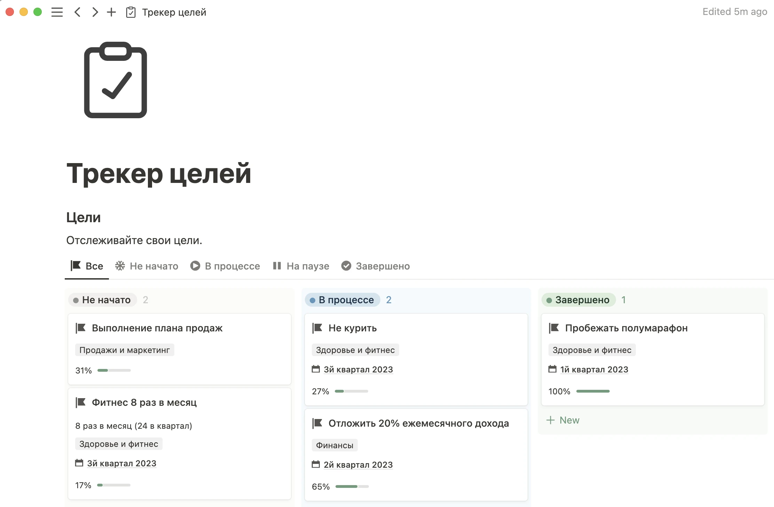Click the Завершено column group header
The image size is (774, 507).
point(578,300)
